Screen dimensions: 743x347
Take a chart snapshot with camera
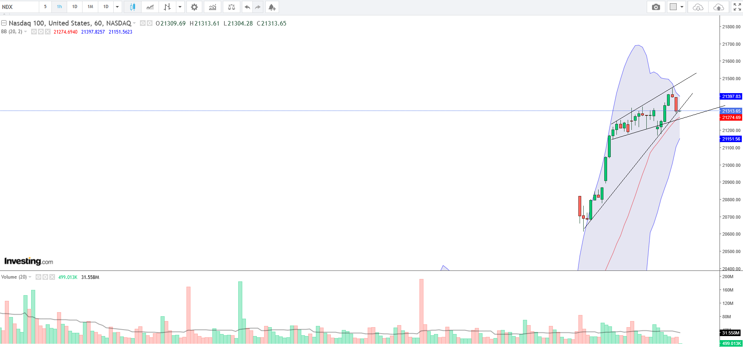656,7
